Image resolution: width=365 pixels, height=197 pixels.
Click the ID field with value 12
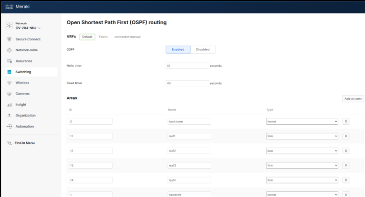point(91,151)
